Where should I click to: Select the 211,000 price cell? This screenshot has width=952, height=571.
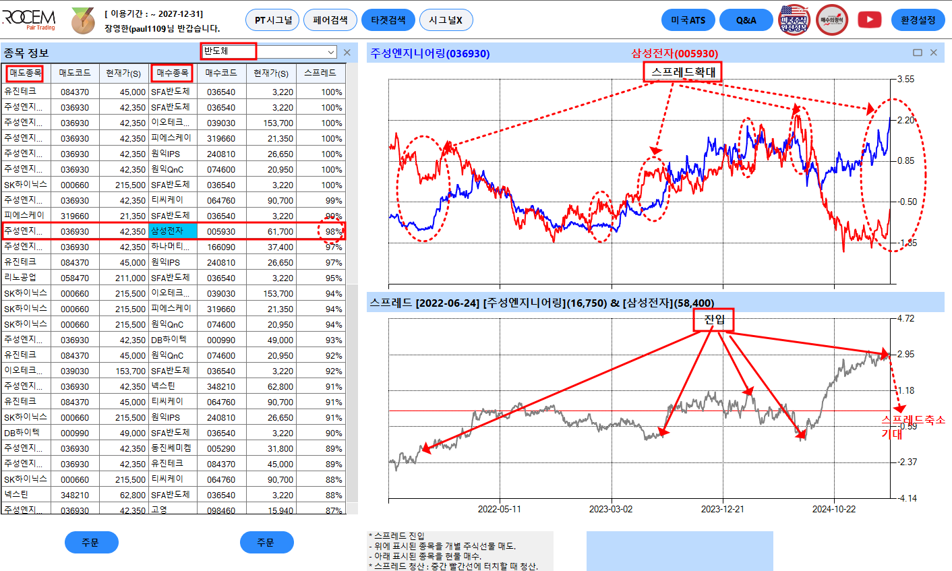click(x=124, y=278)
